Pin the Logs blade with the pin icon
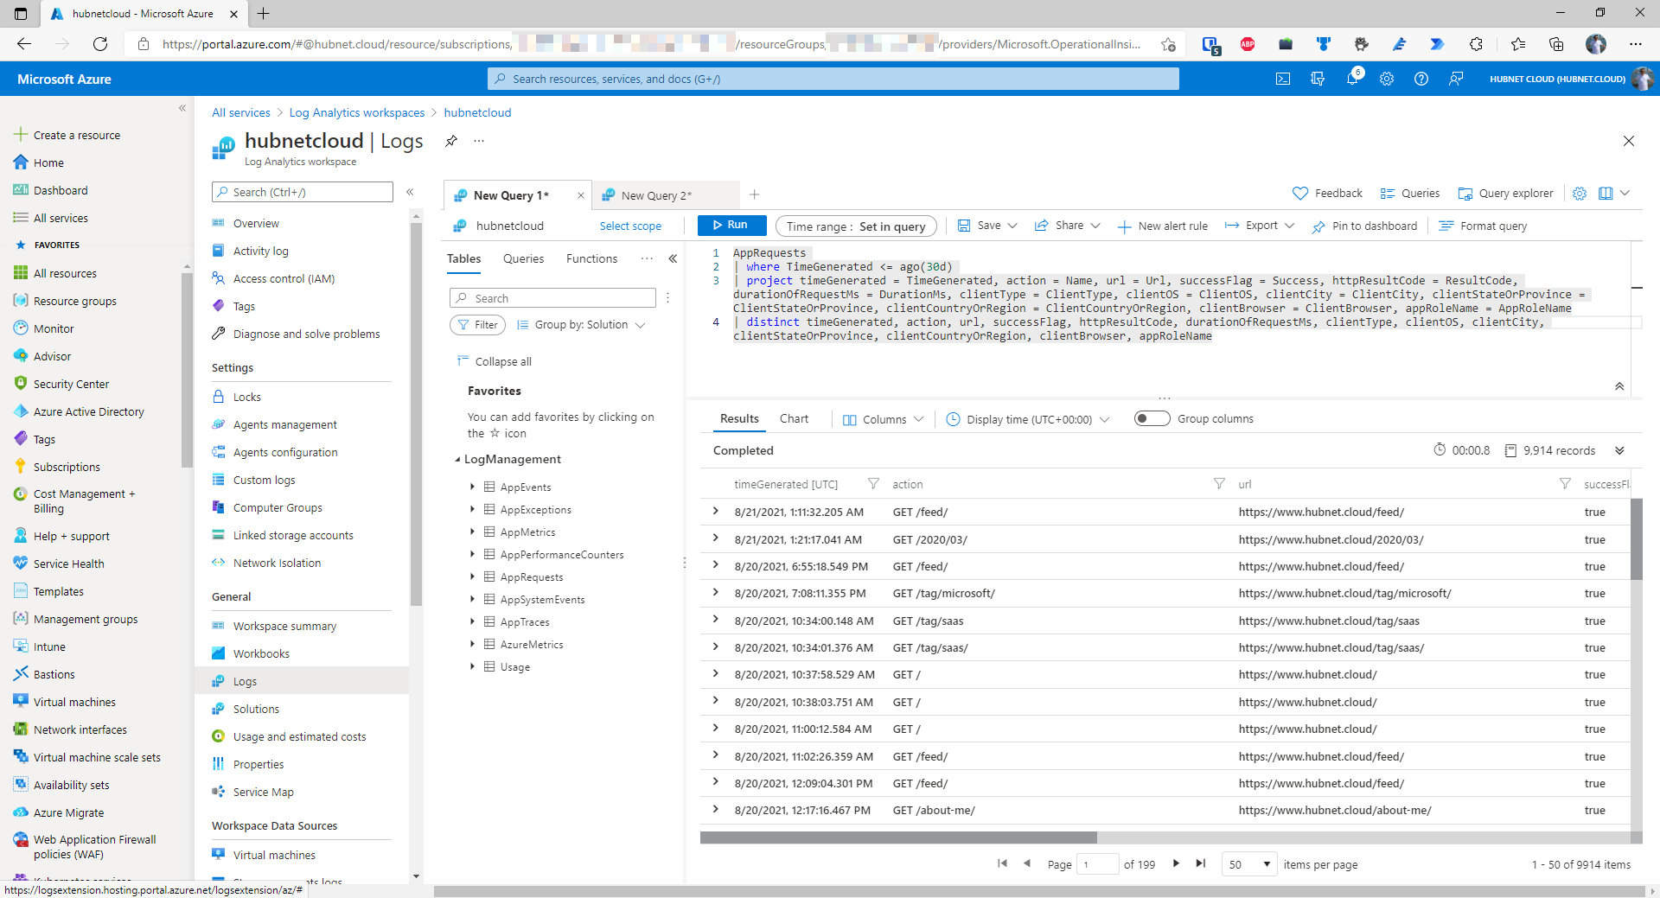This screenshot has width=1660, height=898. (x=451, y=141)
